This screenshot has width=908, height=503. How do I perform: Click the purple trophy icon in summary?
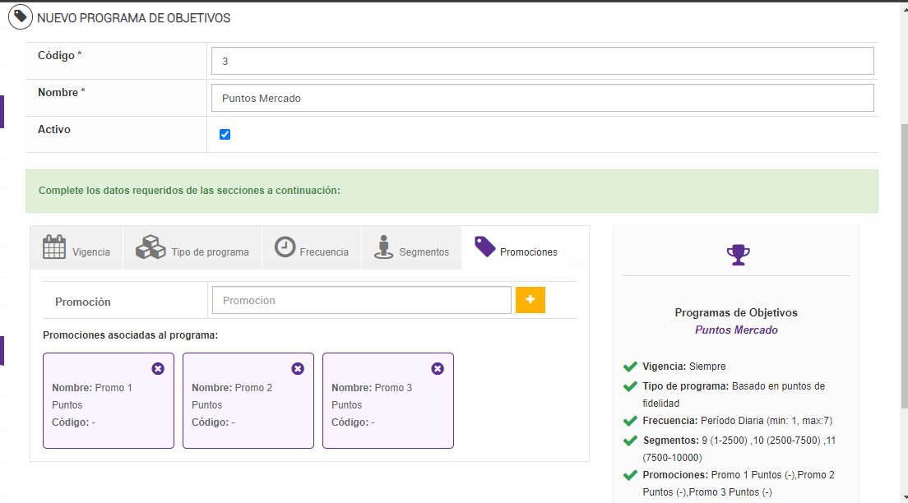tap(738, 255)
